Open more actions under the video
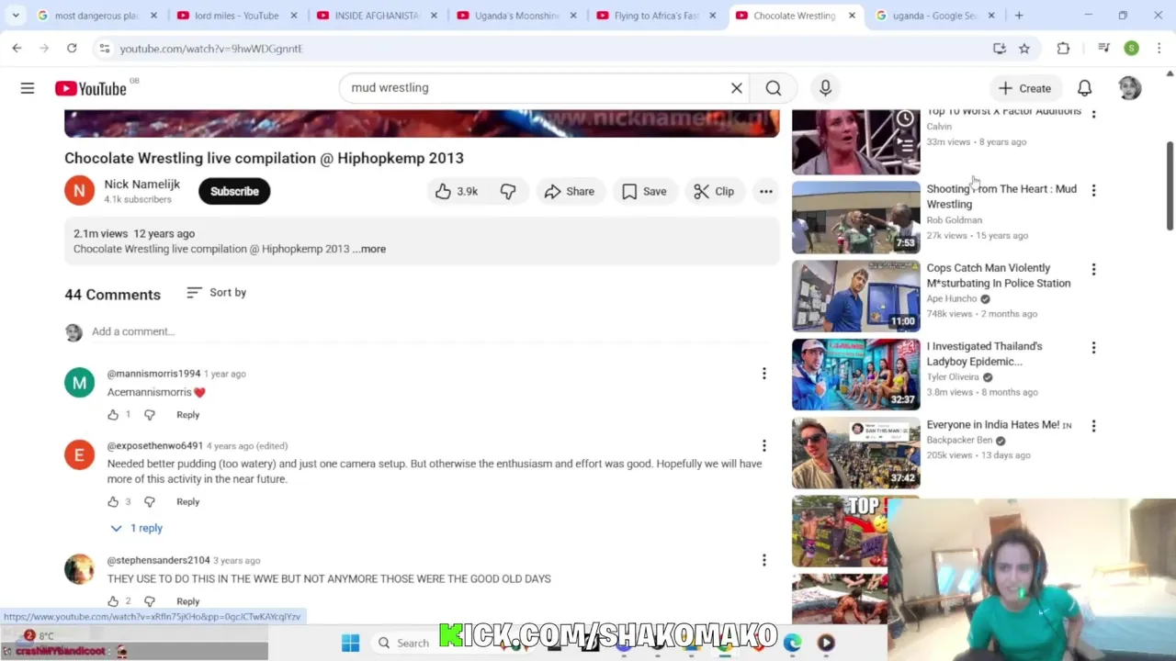Viewport: 1176px width, 661px height. (765, 191)
